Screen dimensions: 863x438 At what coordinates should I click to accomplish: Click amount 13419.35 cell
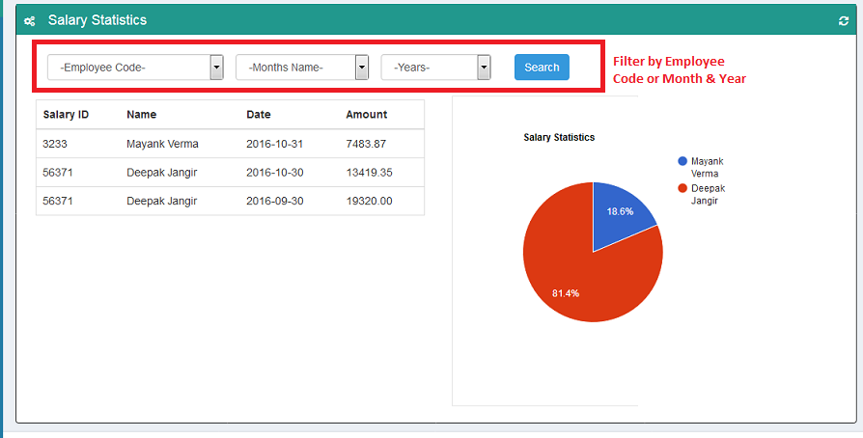(370, 173)
